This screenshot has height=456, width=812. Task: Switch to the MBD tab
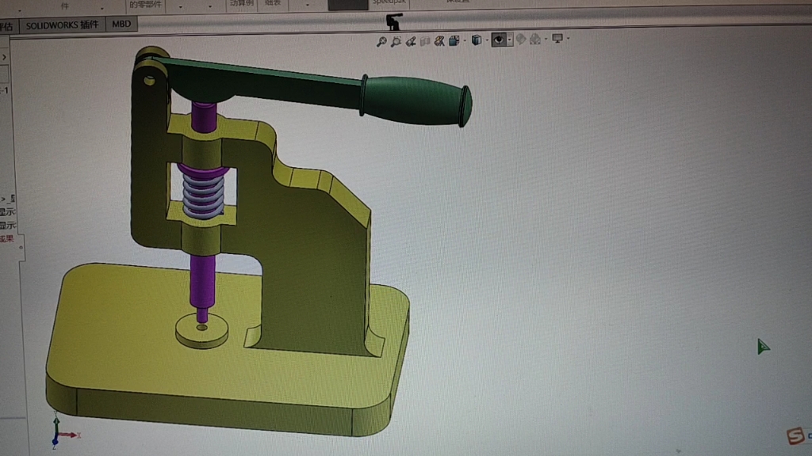(121, 24)
